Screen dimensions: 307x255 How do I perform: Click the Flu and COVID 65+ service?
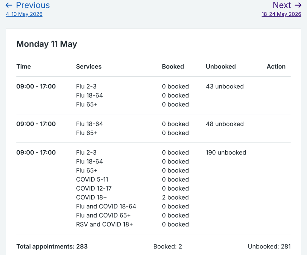(x=103, y=215)
